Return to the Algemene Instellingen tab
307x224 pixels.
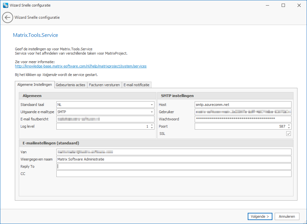[x=35, y=85]
